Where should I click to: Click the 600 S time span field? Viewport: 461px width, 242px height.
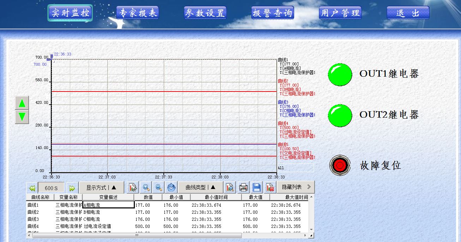coord(51,188)
